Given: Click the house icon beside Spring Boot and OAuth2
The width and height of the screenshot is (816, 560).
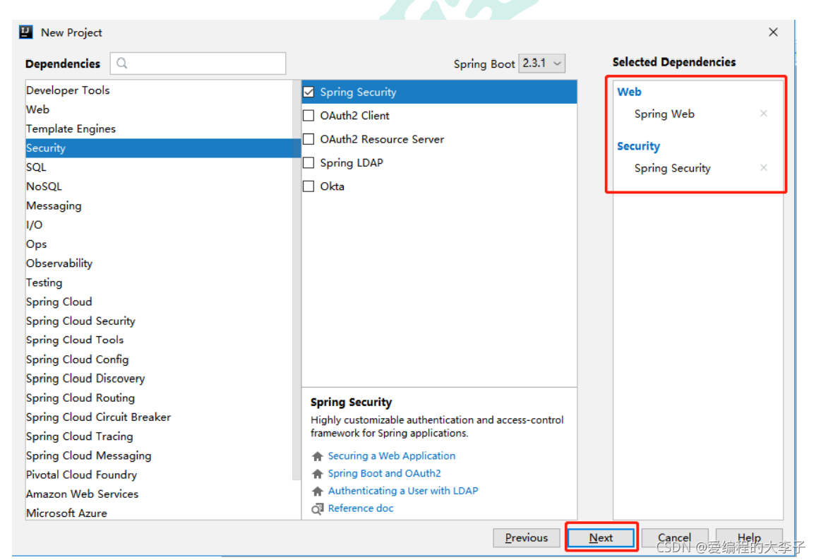Looking at the screenshot, I should (x=318, y=474).
